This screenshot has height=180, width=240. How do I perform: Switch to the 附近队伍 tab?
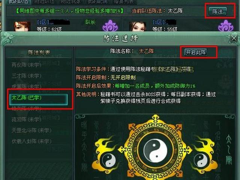click(44, 2)
